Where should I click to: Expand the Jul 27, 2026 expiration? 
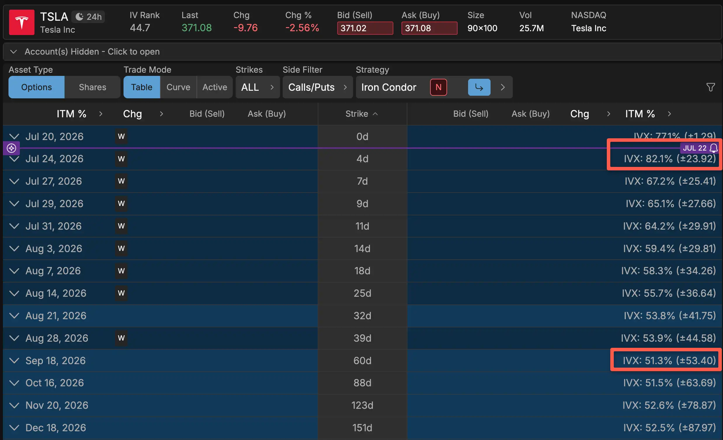[x=14, y=181]
